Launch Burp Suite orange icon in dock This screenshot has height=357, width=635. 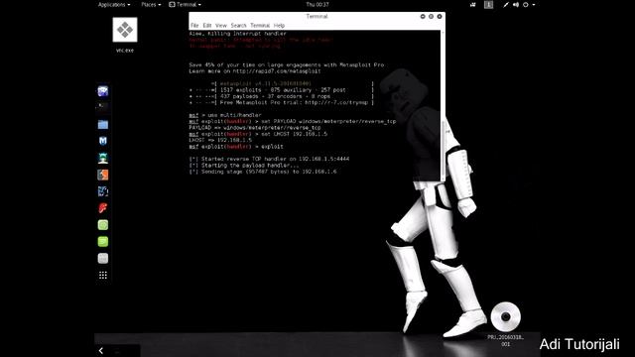[x=103, y=175]
